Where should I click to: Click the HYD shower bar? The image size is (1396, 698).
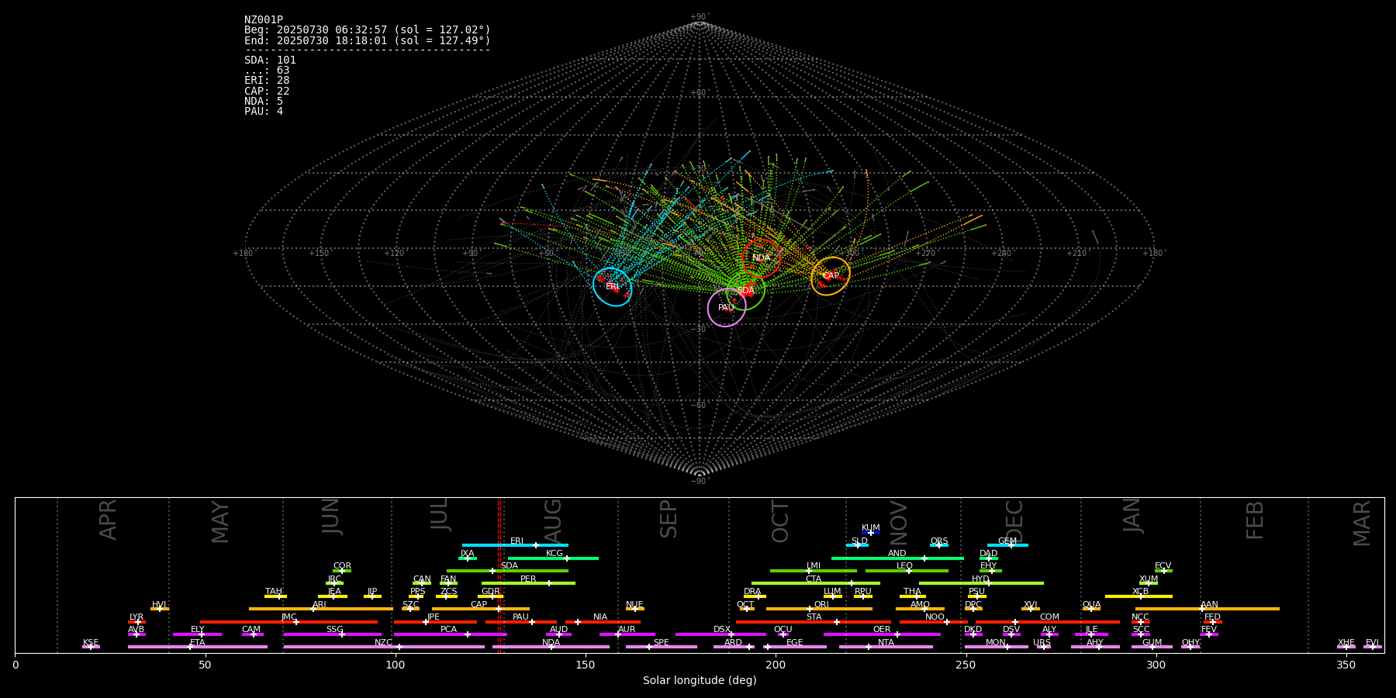tap(981, 583)
